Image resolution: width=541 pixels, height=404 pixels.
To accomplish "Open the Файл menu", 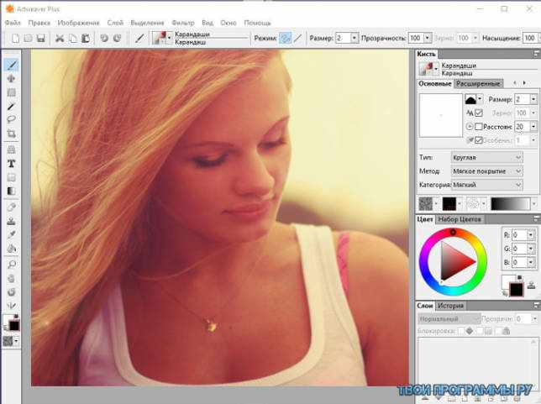I will pyautogui.click(x=13, y=23).
